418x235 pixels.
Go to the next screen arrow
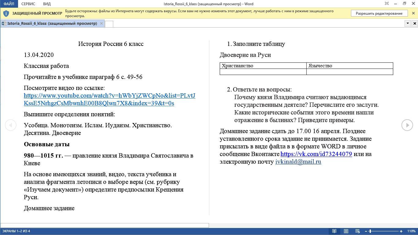point(407,125)
